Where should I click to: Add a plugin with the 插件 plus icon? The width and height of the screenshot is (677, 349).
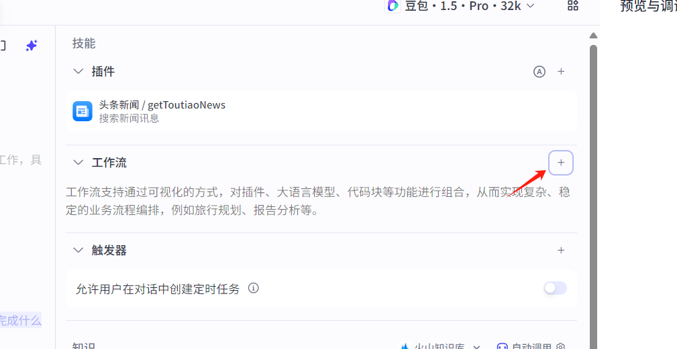click(x=561, y=72)
